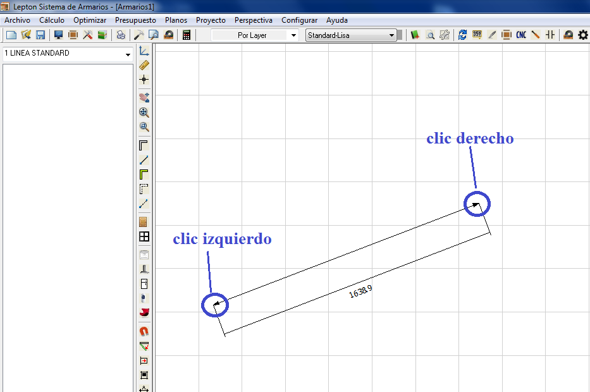Click the green box icon

102,35
